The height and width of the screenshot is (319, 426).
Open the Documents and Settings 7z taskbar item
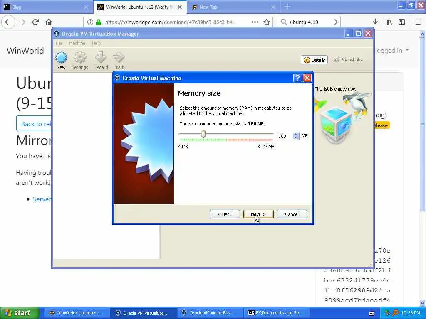pyautogui.click(x=276, y=313)
